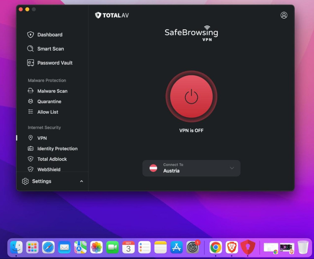Click the Identity Protection icon
Screen dimensions: 314x259
[31, 149]
